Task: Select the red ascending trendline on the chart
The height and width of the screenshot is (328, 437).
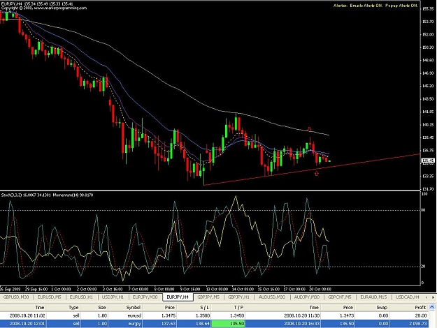Action: 312,169
